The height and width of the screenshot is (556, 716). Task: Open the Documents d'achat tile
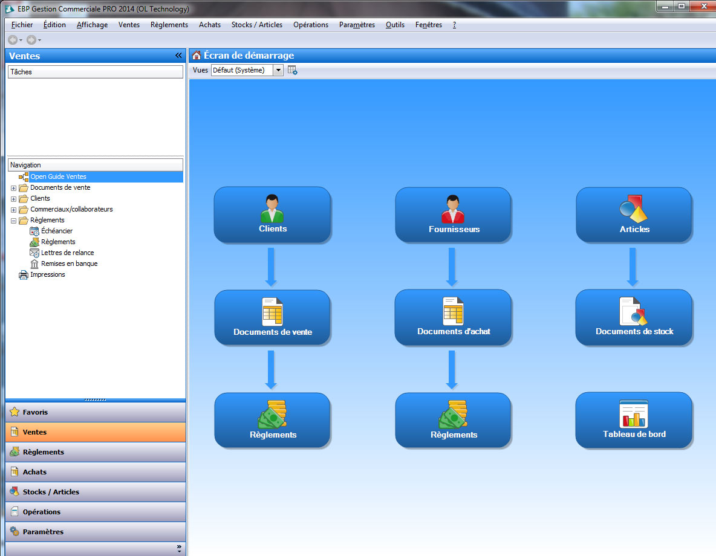tap(453, 317)
